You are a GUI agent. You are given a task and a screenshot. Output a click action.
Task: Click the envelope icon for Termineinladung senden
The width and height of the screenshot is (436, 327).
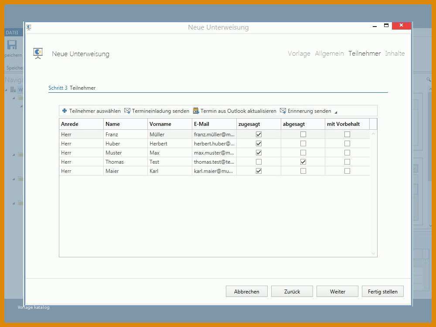point(127,111)
